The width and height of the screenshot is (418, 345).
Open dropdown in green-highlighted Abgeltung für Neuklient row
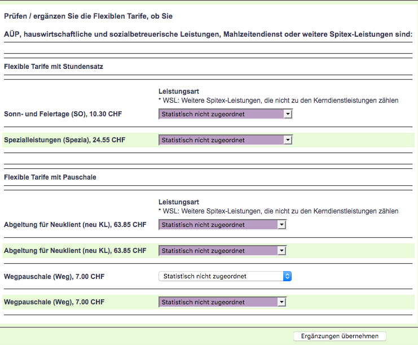(x=222, y=251)
